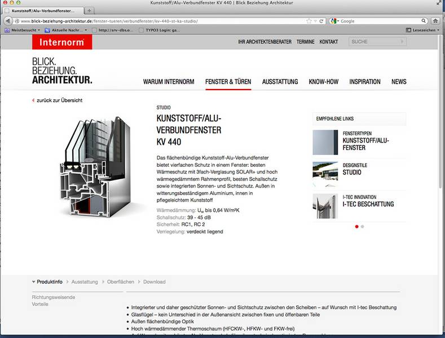Screen dimensions: 445x338
Task: Open Google search engine selector dropdown
Action: click(335, 21)
